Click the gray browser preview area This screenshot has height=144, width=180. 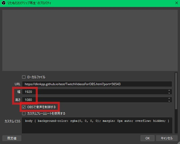(90, 40)
